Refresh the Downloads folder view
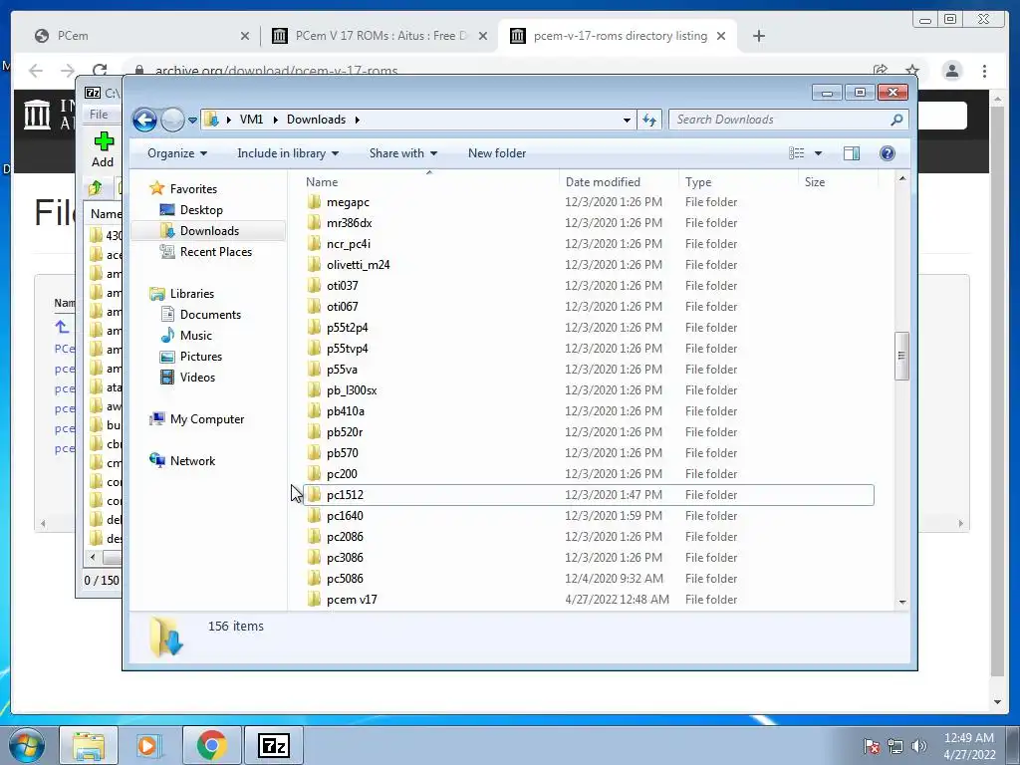1020x765 pixels. tap(649, 120)
